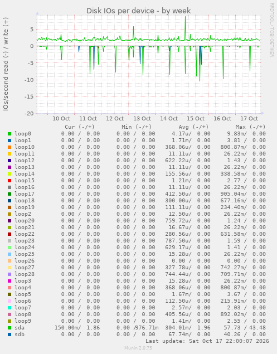
Task: Click the '11 Oct' x-axis label
Action: (88, 119)
